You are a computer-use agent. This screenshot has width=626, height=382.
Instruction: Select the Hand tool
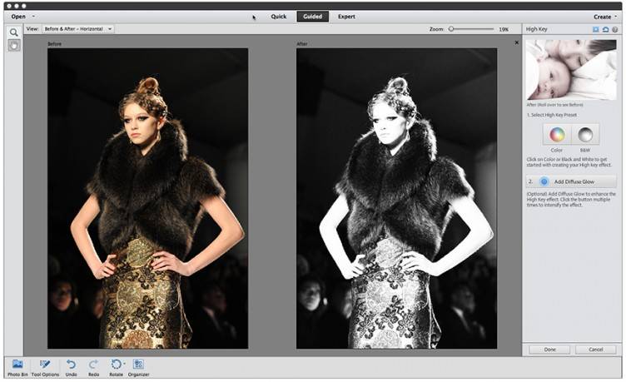pos(14,46)
